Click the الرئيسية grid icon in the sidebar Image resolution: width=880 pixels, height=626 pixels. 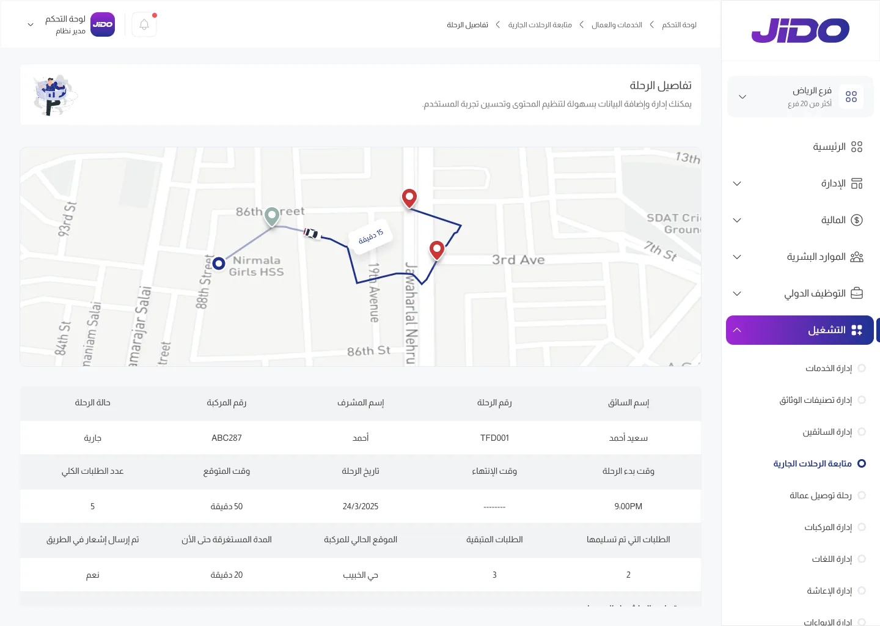tap(857, 147)
